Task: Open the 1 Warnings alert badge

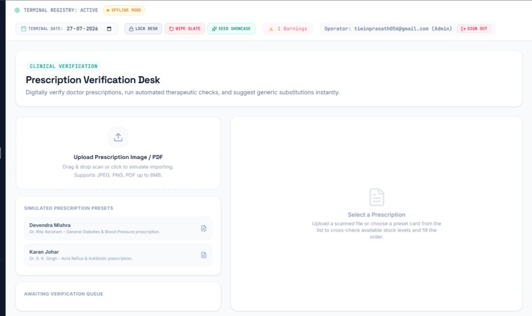Action: coord(288,29)
